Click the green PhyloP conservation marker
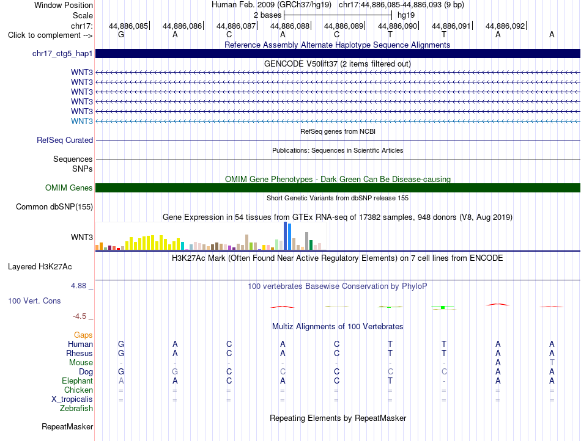This screenshot has height=441, width=581. 443,307
